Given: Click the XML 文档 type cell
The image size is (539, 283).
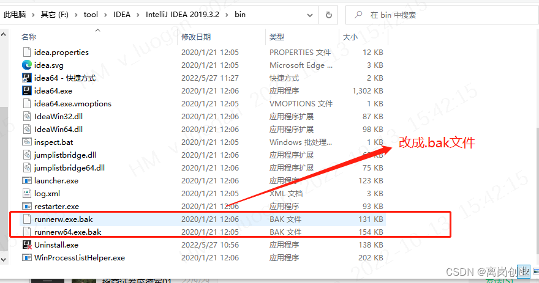Looking at the screenshot, I should (x=286, y=194).
